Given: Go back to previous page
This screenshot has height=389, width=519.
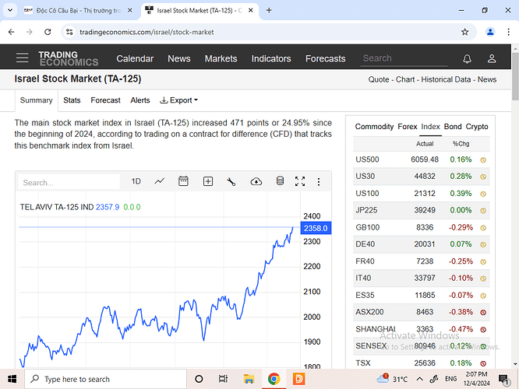Looking at the screenshot, I should [x=11, y=32].
